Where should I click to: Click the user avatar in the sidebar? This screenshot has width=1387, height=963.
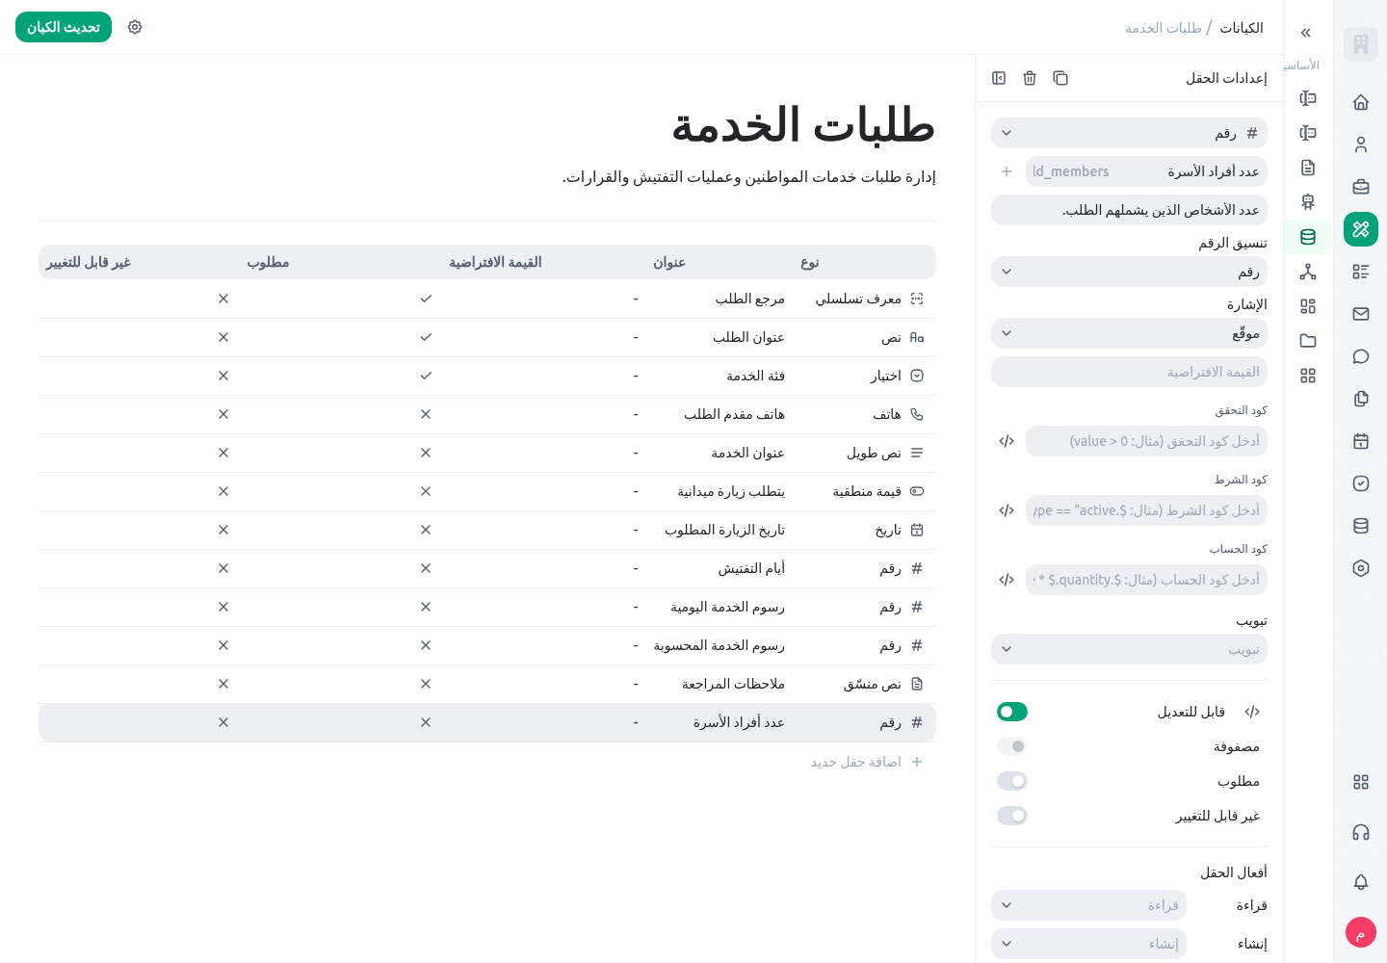tap(1361, 932)
